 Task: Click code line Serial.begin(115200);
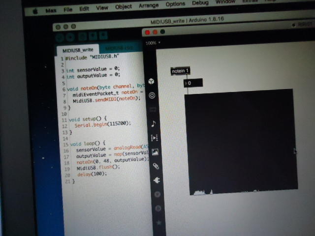click(103, 124)
